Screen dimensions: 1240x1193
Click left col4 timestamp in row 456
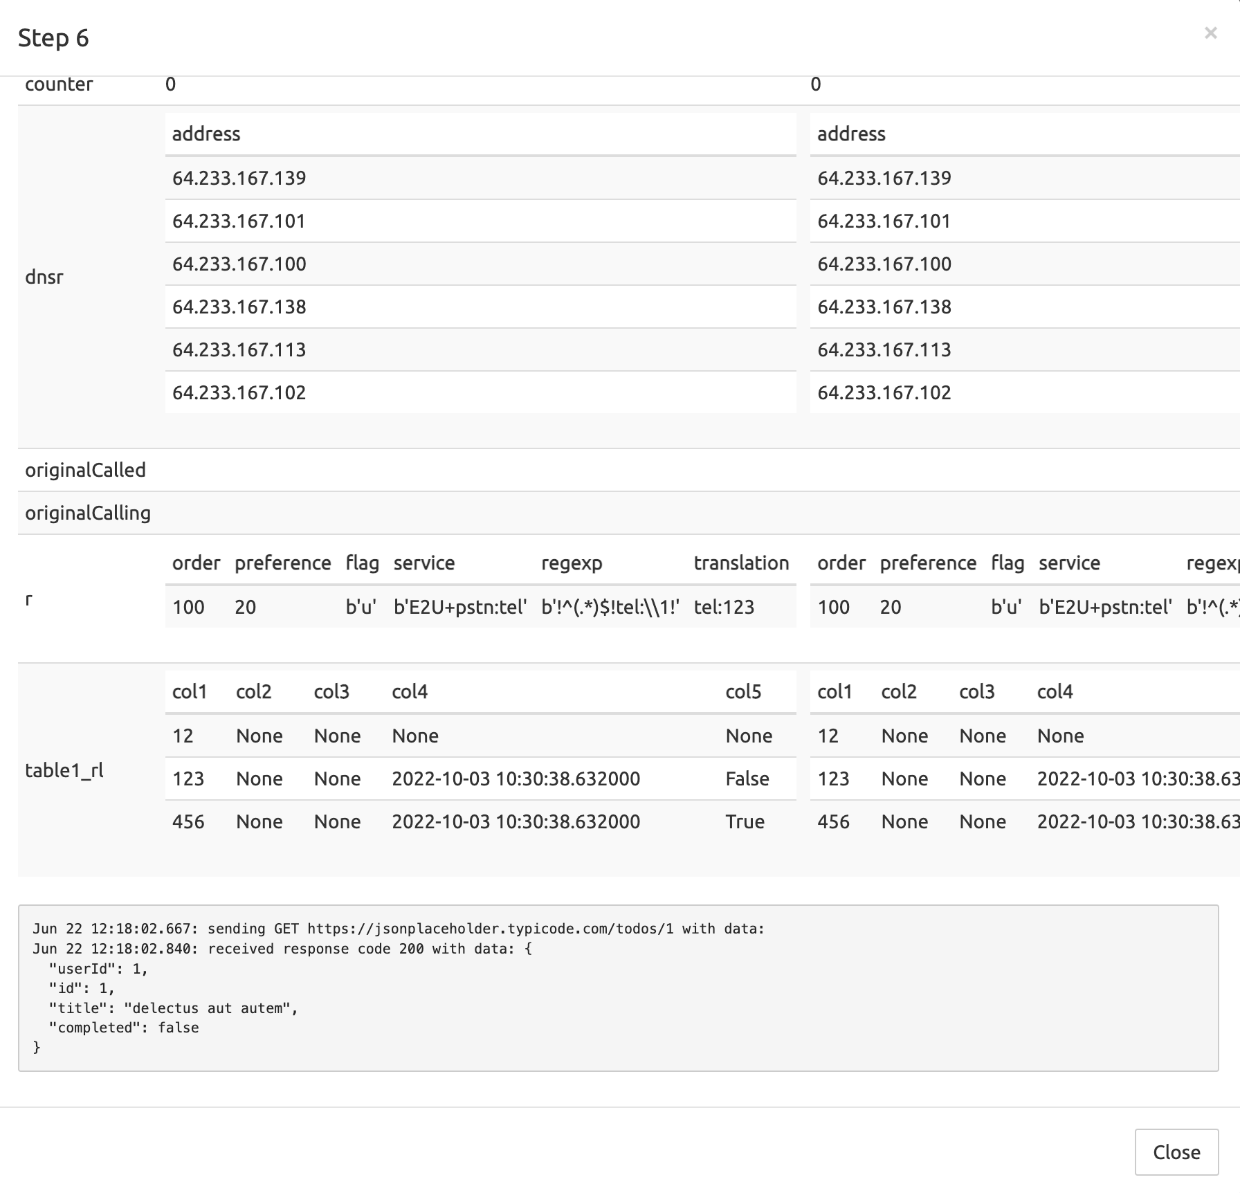click(516, 822)
